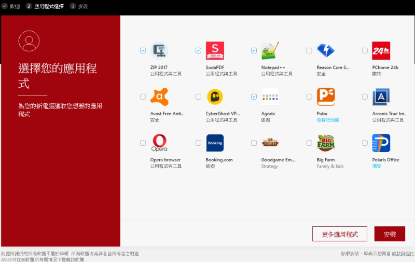Click the Avast Free Antivirus icon
The width and height of the screenshot is (415, 262).
pos(159,97)
